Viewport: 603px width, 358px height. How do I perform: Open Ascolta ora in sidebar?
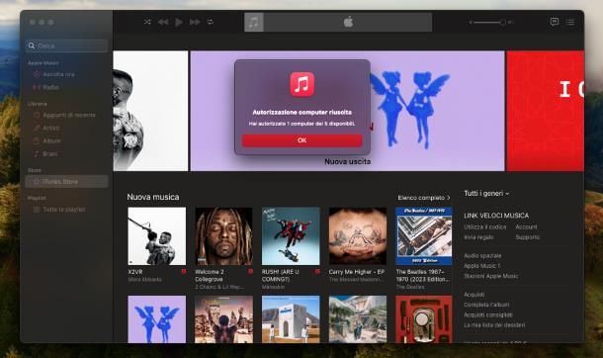pyautogui.click(x=66, y=74)
